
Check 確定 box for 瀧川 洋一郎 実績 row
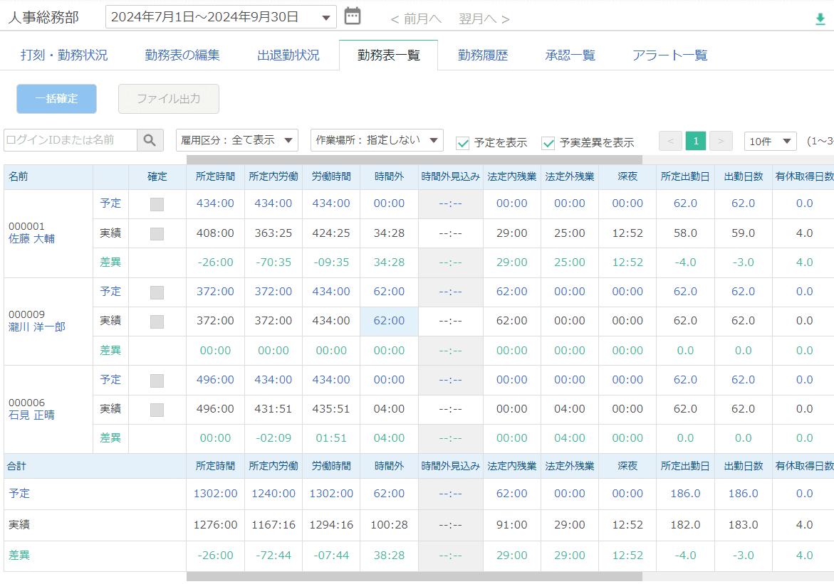pos(157,322)
